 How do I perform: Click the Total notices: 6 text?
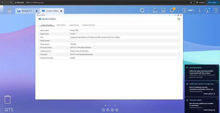tap(209, 110)
